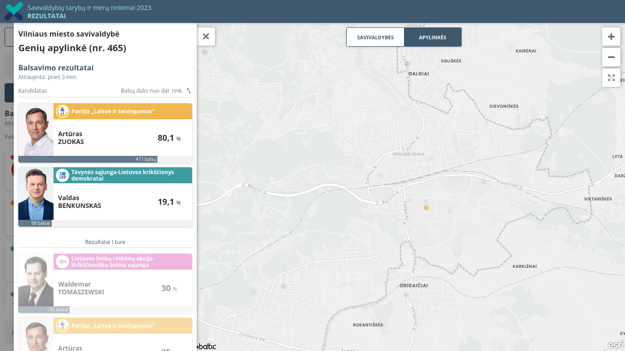Viewport: 625px width, 351px height.
Task: Click Artūras Zuokas 411 votes bar
Action: (88, 159)
